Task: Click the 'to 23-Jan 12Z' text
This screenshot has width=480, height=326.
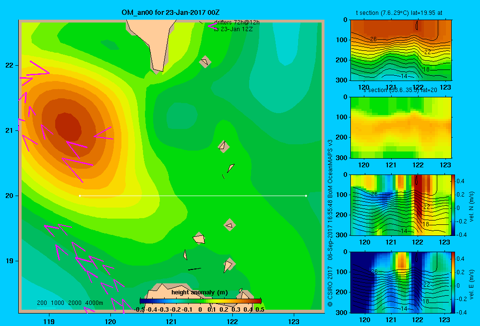Action: (x=233, y=29)
